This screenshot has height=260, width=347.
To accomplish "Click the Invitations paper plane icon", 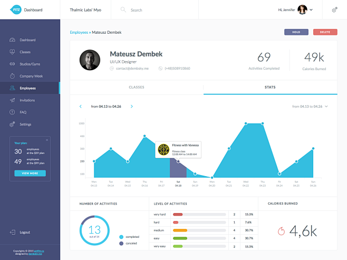I will click(12, 100).
